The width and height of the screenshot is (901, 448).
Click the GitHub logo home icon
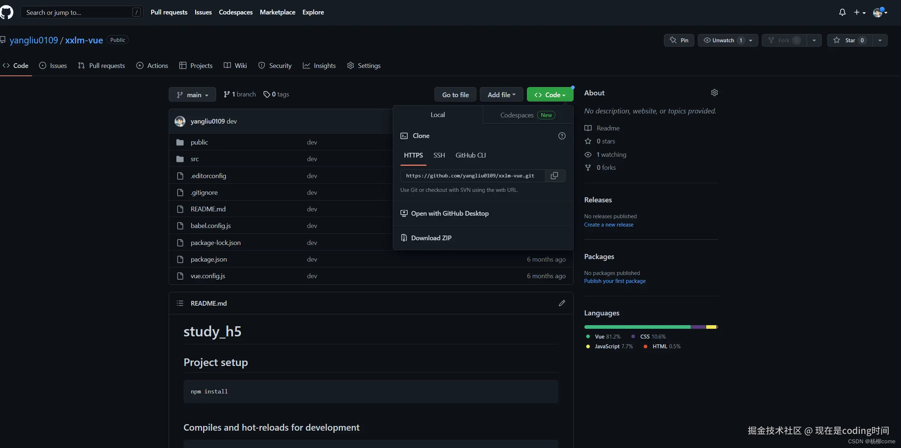7,12
